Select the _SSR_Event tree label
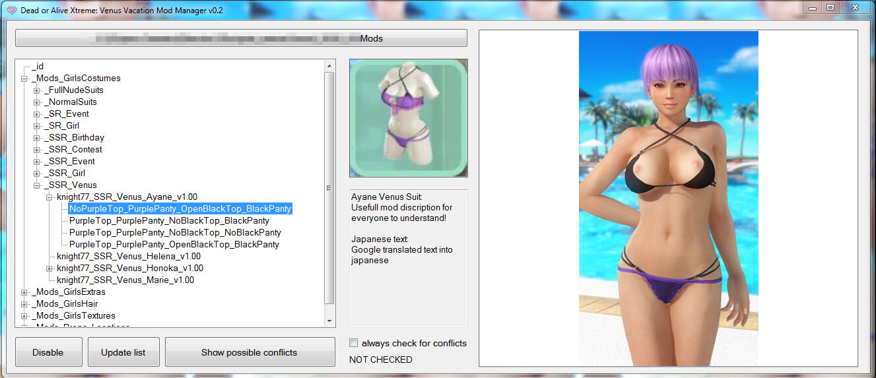The height and width of the screenshot is (378, 876). click(69, 161)
